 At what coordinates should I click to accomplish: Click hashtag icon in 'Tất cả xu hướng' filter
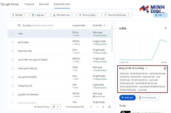(x=80, y=15)
